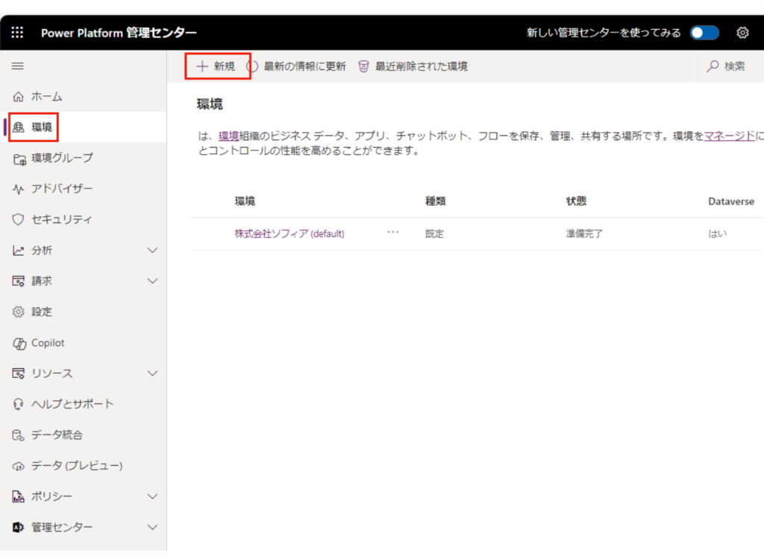Viewport: 764px width, 559px height.
Task: Click the Copilot icon in sidebar
Action: (19, 343)
